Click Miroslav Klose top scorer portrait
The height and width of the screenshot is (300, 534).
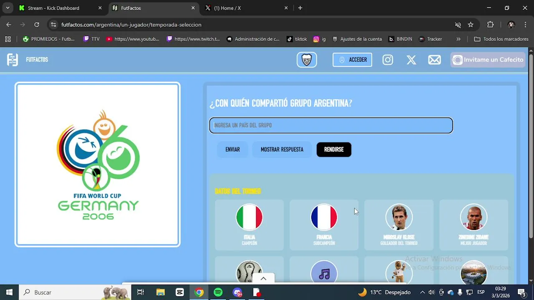[399, 217]
